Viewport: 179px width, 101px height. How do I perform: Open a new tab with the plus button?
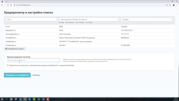coord(6,2)
